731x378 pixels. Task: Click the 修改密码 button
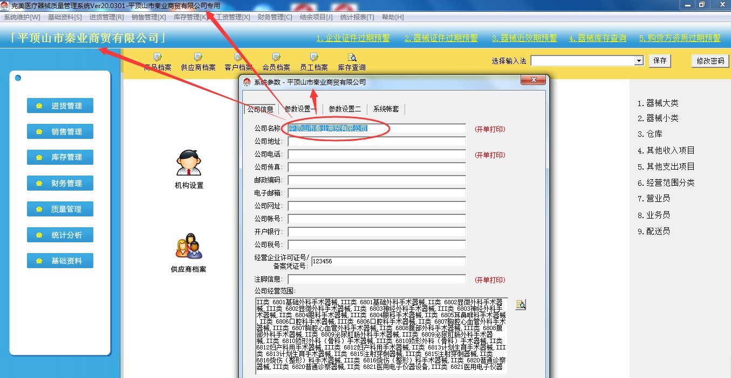point(710,61)
